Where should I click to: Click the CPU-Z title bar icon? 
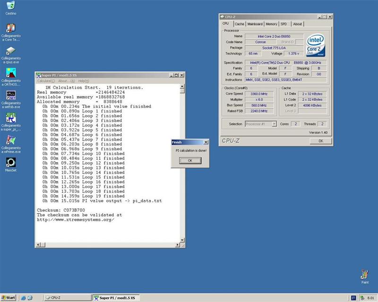click(222, 17)
